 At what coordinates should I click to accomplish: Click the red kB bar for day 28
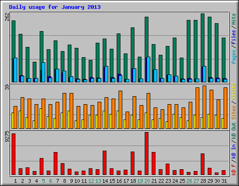tap(203, 164)
